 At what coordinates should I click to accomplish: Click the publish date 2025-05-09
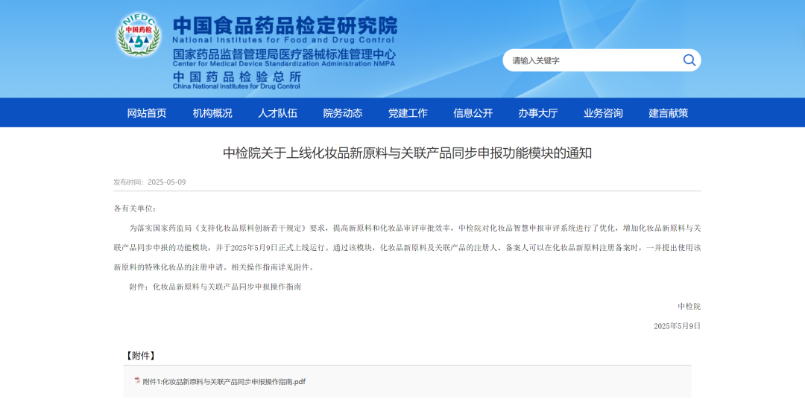pyautogui.click(x=166, y=182)
